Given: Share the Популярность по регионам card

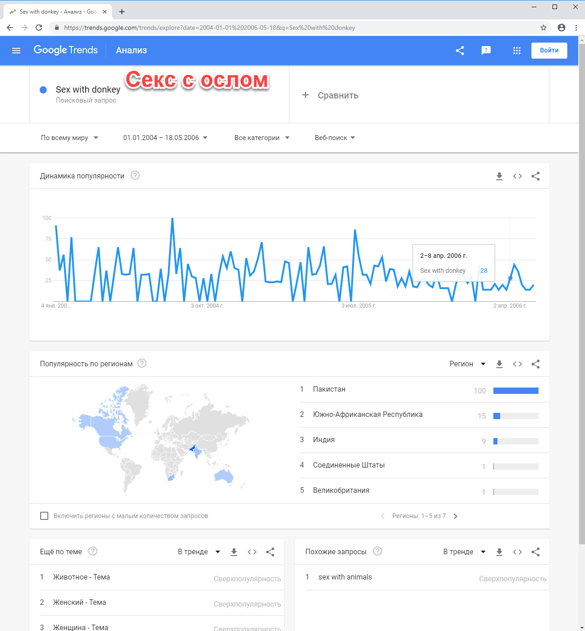Looking at the screenshot, I should point(535,364).
